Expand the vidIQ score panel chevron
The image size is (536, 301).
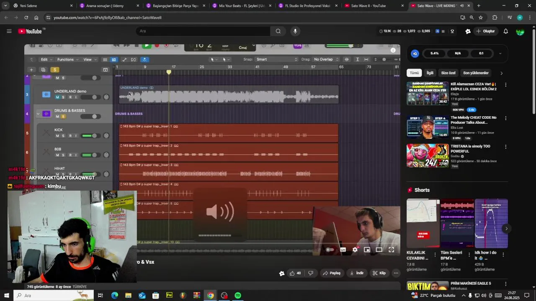(x=500, y=54)
